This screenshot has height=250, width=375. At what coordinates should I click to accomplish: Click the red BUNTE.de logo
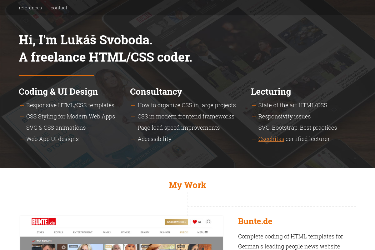[x=43, y=222]
